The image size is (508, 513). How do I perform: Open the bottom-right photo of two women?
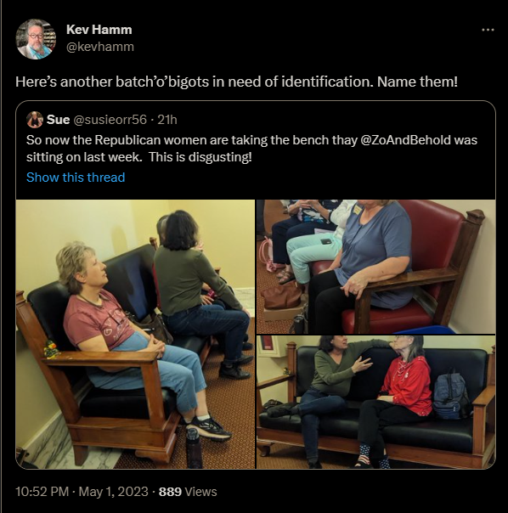(375, 402)
